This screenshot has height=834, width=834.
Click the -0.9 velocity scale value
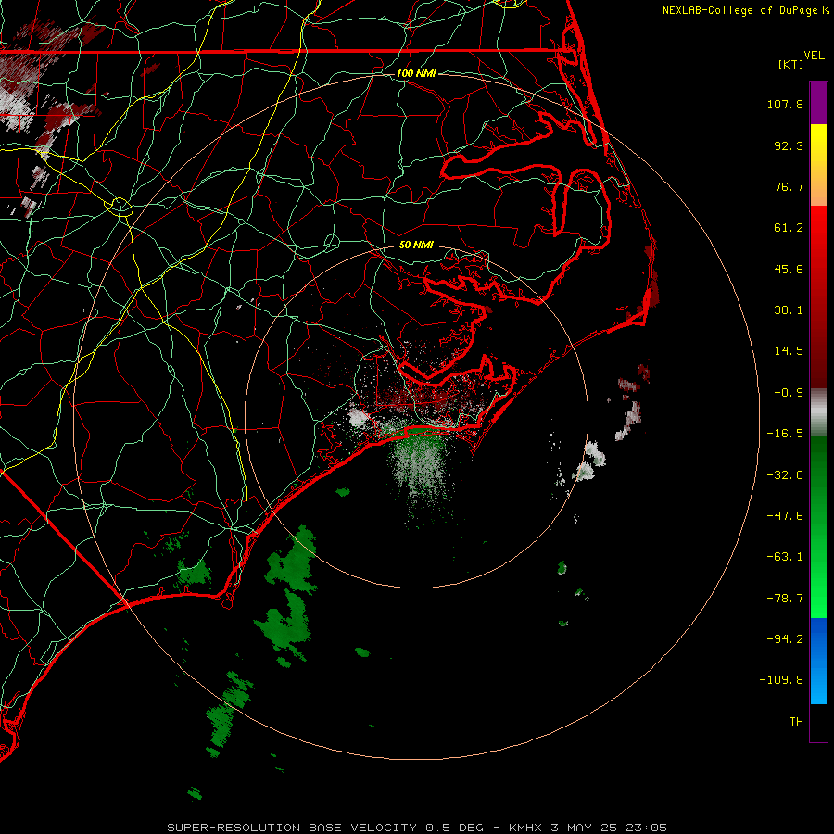pos(789,393)
